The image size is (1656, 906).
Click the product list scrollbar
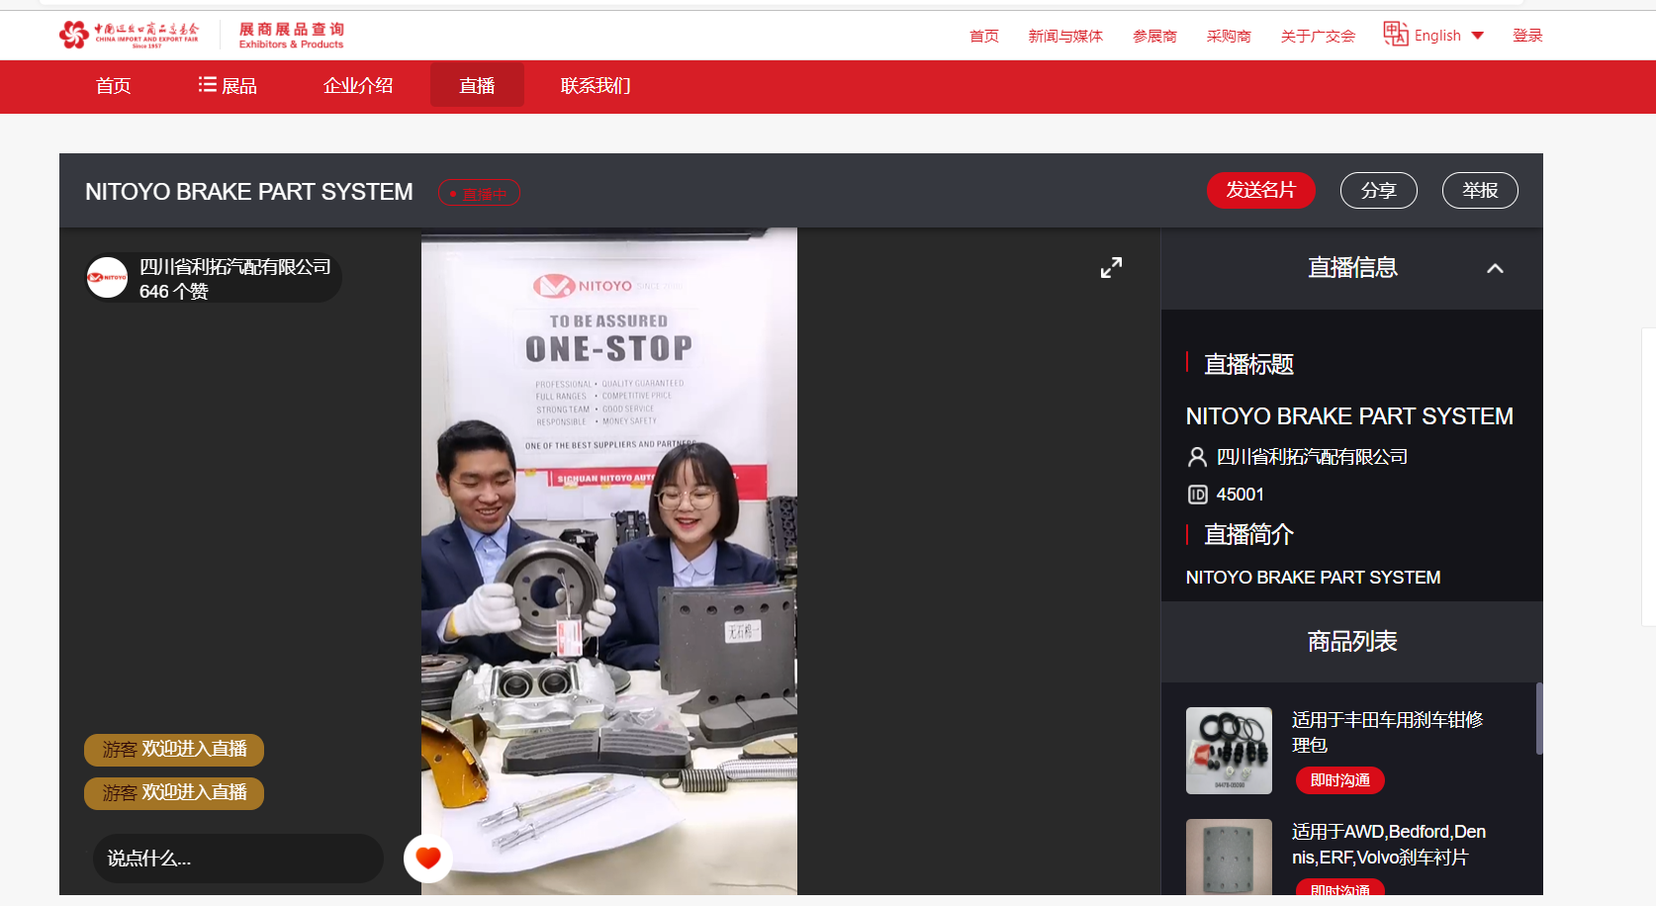pos(1538,719)
